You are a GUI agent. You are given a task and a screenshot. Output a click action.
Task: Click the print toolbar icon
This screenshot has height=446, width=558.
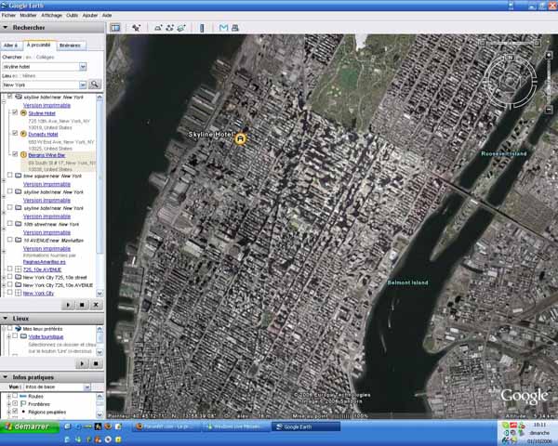tap(235, 27)
